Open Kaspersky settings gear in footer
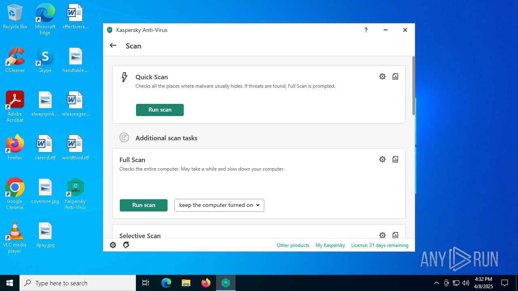The width and height of the screenshot is (518, 291). [113, 245]
